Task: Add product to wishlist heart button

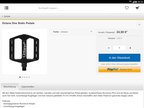Action: point(139,25)
